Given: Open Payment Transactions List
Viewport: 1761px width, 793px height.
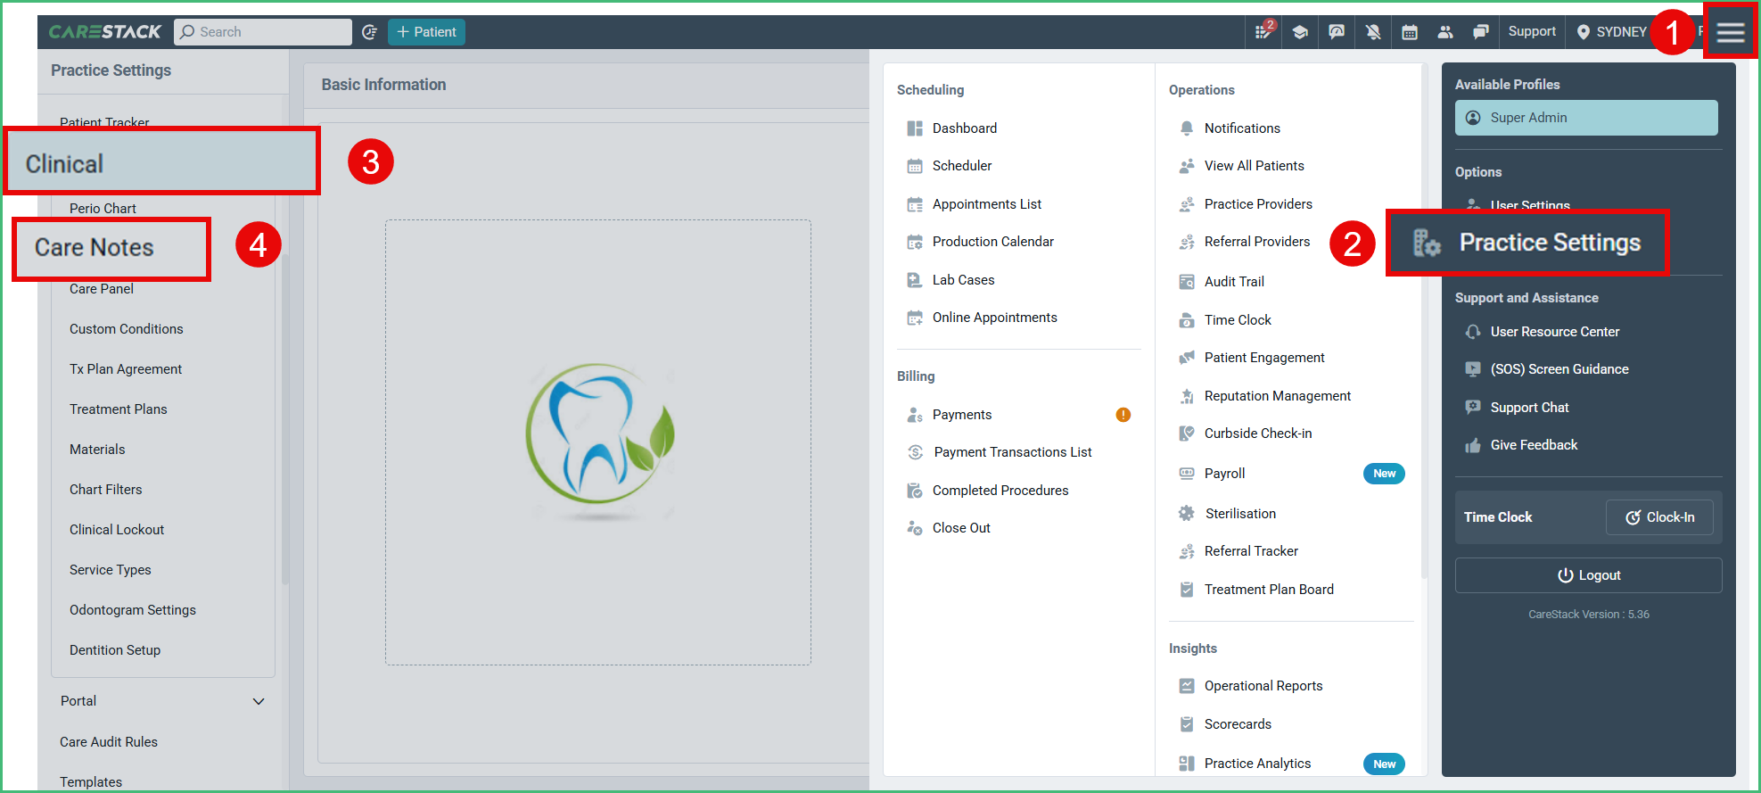Looking at the screenshot, I should (x=1013, y=452).
